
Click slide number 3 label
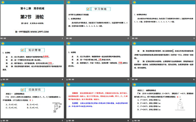point(194,38)
